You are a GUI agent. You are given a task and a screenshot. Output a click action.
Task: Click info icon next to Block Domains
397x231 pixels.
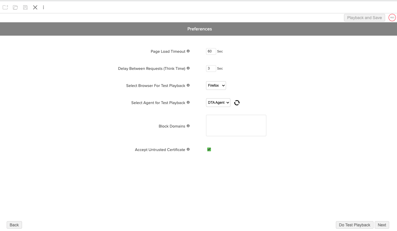pyautogui.click(x=188, y=126)
